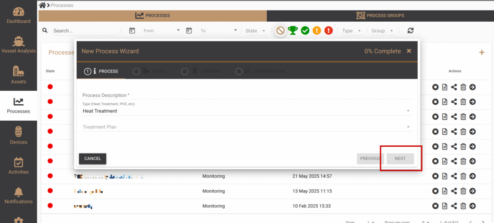Open Devices from the sidebar
494x223 pixels.
pyautogui.click(x=18, y=135)
